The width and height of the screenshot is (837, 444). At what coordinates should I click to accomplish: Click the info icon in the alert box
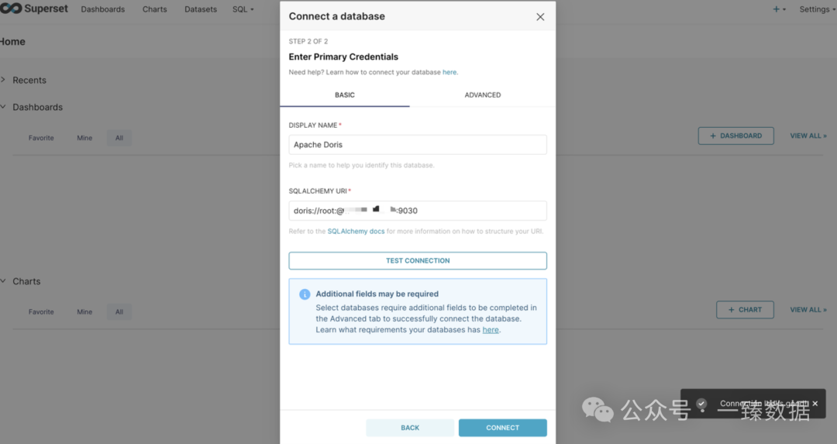click(x=305, y=294)
